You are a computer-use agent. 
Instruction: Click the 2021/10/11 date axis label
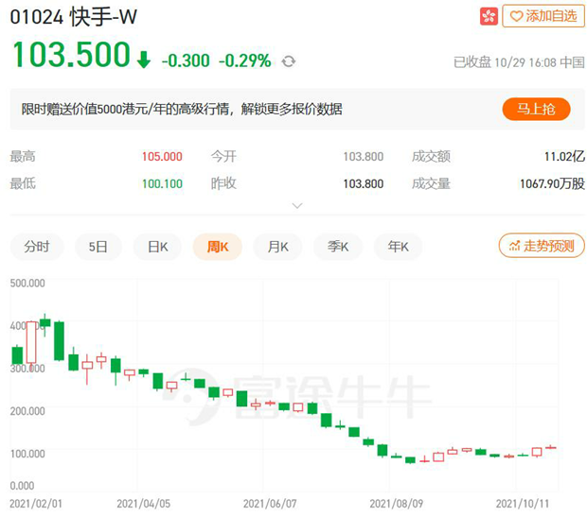coord(523,504)
